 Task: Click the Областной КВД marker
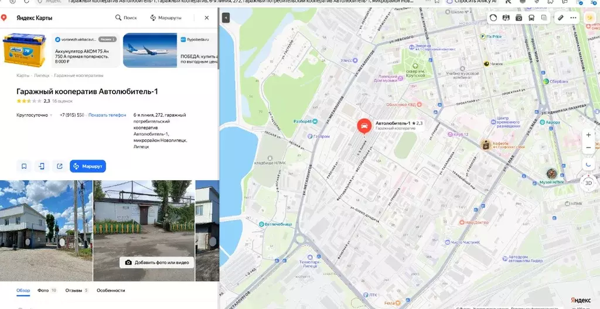click(x=420, y=104)
